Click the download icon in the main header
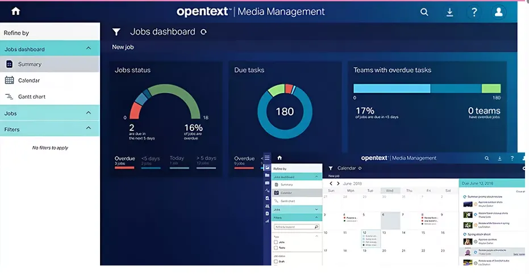This screenshot has width=529, height=274. [449, 12]
